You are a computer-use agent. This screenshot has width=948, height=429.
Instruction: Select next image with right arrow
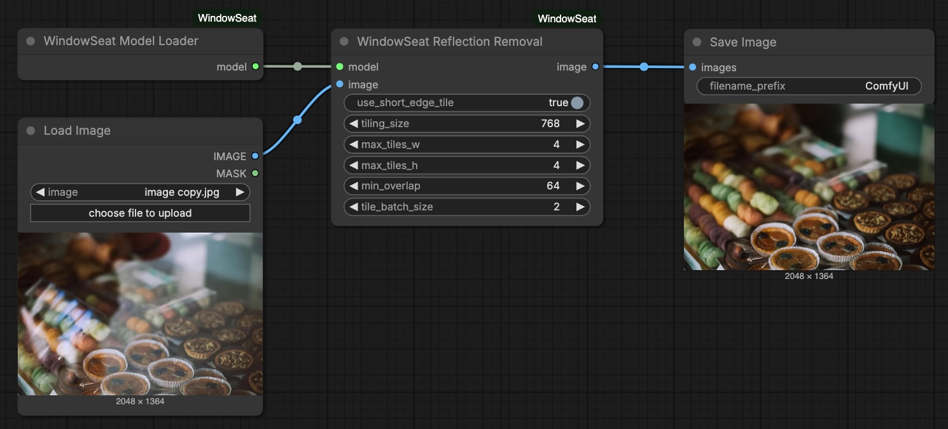pos(240,192)
